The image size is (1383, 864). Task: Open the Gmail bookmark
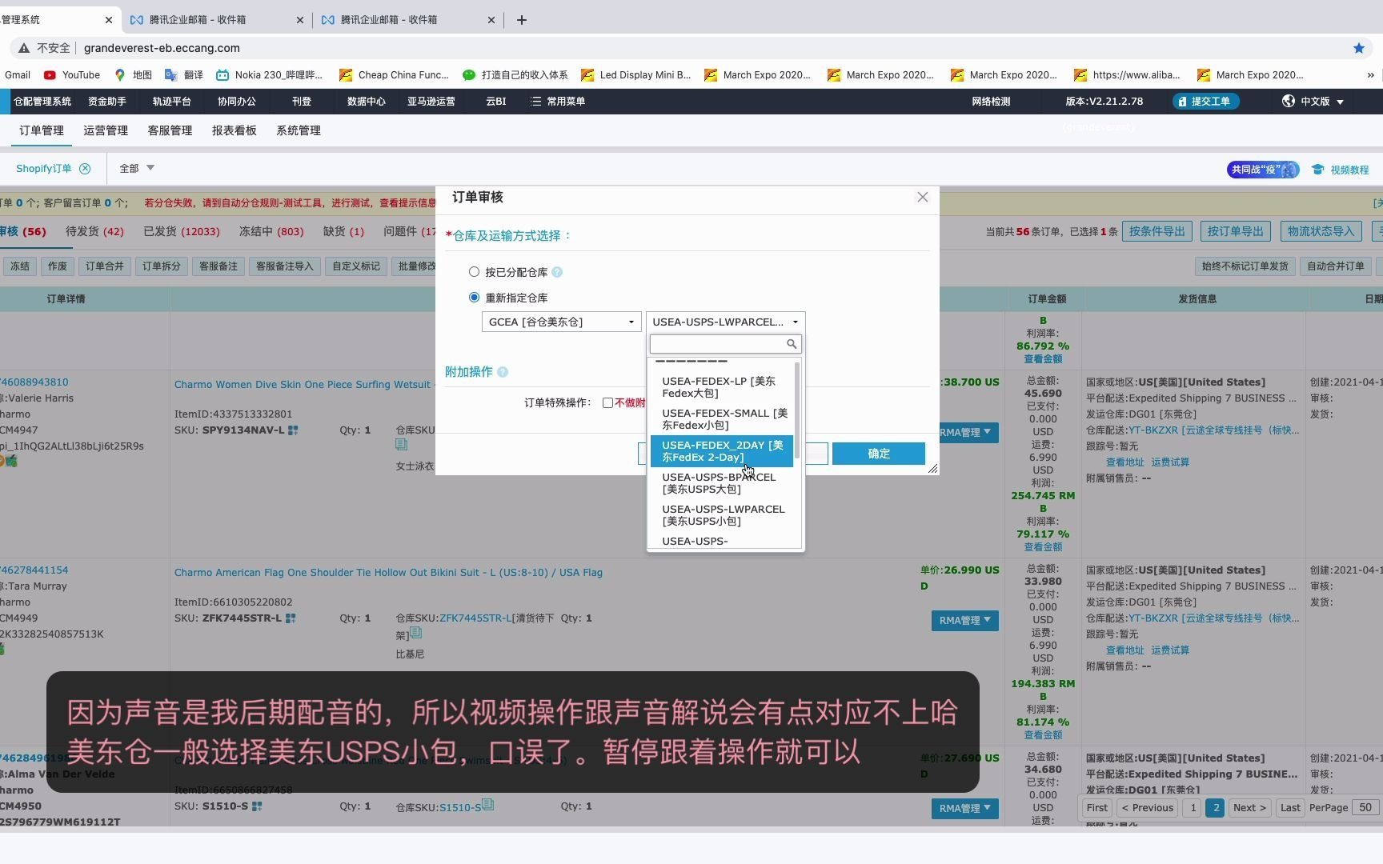(17, 75)
